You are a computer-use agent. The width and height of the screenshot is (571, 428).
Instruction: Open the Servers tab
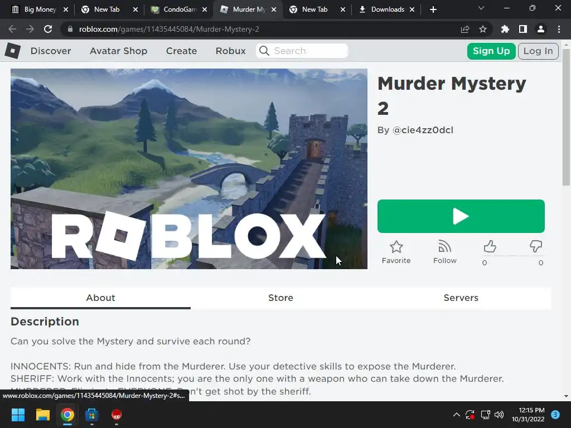(x=461, y=298)
